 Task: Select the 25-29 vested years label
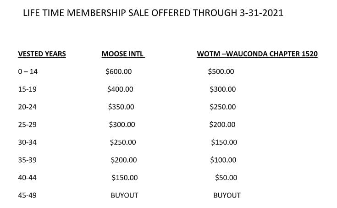(27, 125)
